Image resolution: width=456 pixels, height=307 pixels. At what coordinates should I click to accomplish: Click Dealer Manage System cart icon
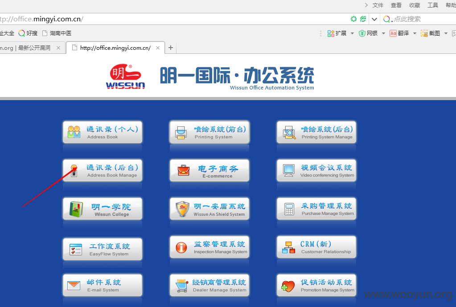(x=182, y=286)
